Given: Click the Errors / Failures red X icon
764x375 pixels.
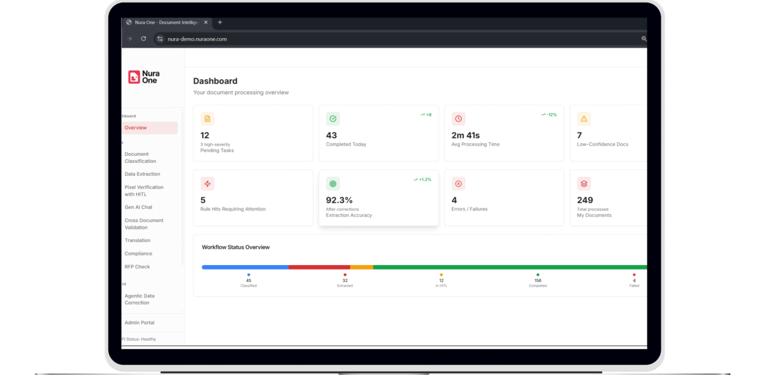Looking at the screenshot, I should point(458,184).
